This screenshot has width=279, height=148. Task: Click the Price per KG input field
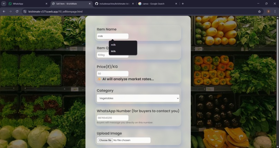point(112,74)
